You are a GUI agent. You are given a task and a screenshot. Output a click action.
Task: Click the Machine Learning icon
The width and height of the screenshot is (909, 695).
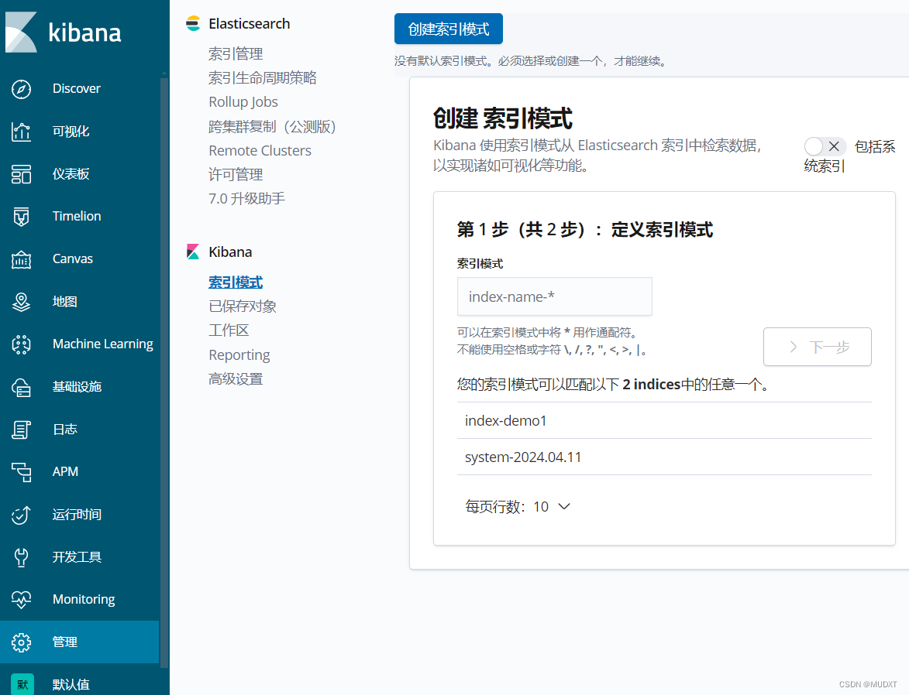22,344
